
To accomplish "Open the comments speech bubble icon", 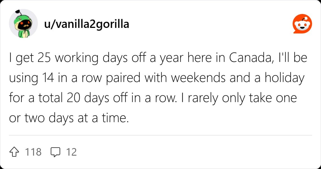I will 55,152.
